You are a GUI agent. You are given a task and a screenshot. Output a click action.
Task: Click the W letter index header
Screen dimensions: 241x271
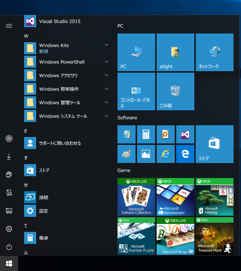tap(26, 36)
